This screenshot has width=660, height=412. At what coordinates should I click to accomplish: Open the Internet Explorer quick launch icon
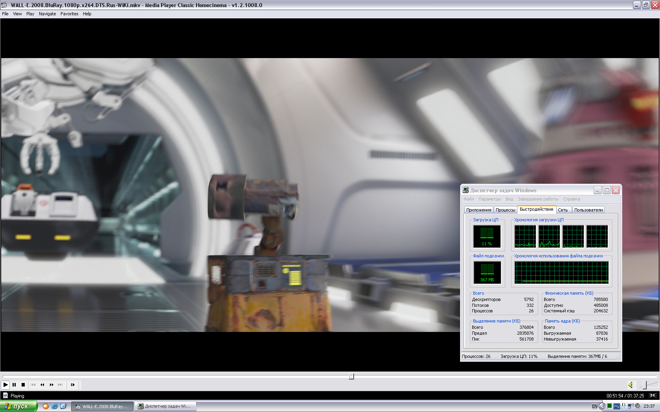point(55,406)
